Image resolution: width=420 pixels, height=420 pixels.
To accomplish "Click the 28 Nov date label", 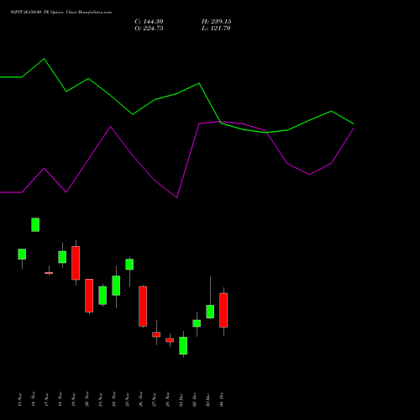I will pos(168,399).
